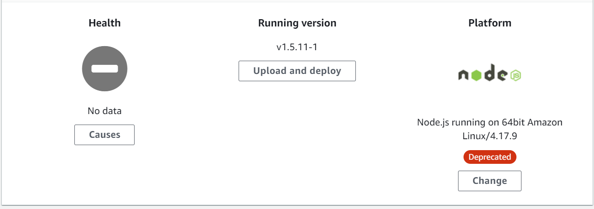The image size is (594, 209).
Task: Click the green hexagon letter in node logo
Action: click(476, 75)
